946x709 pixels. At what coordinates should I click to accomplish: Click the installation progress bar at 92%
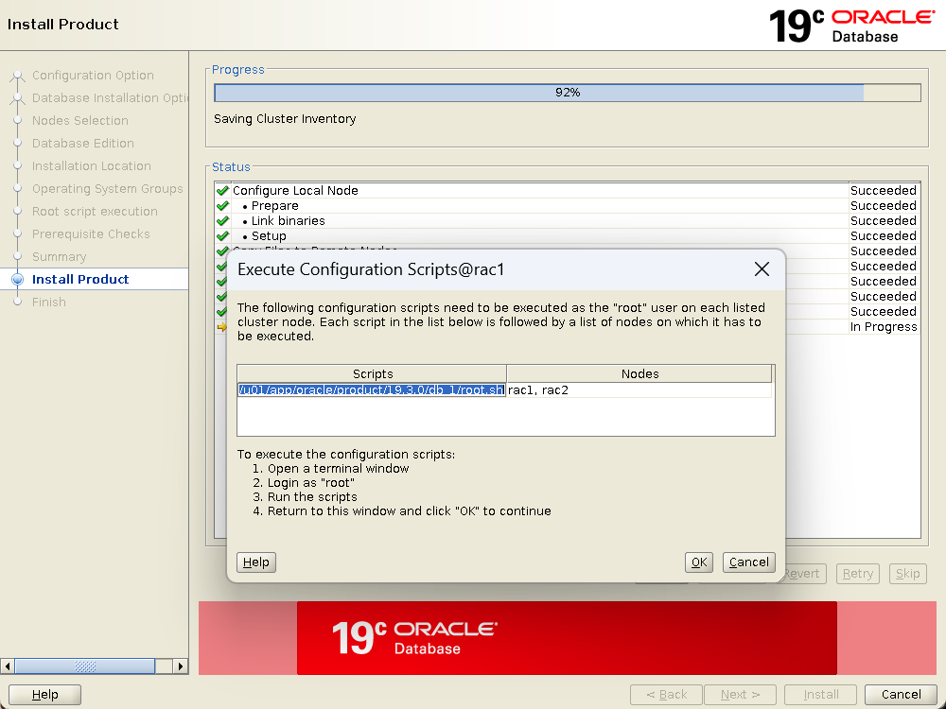point(567,93)
